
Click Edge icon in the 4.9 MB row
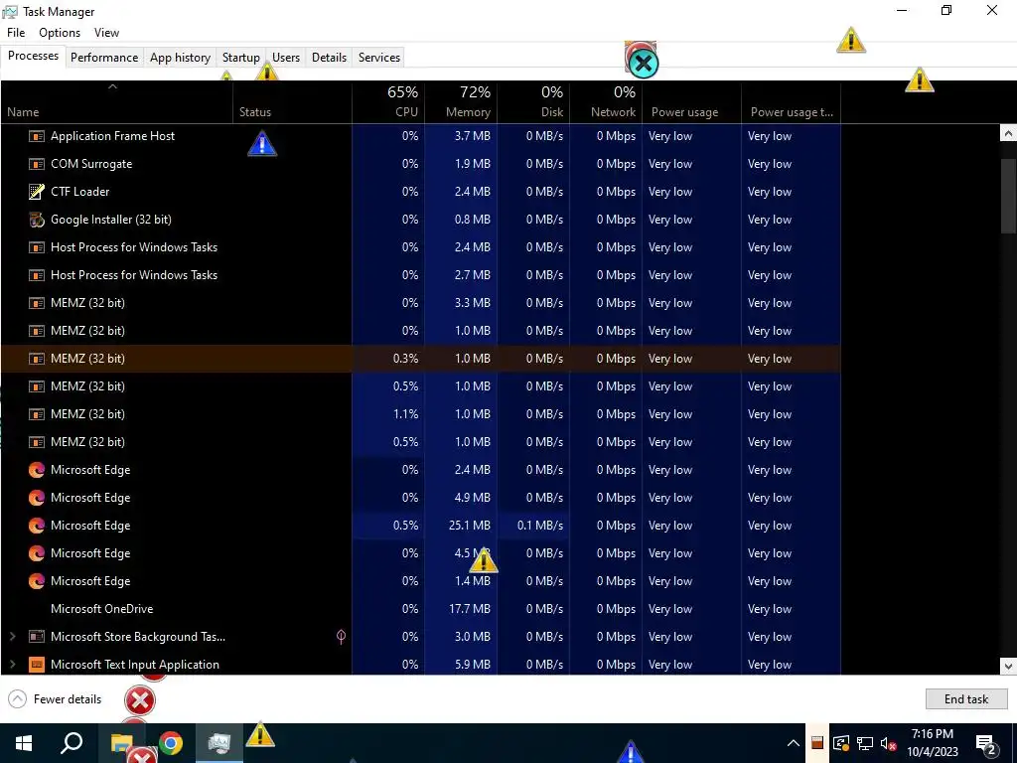(37, 498)
